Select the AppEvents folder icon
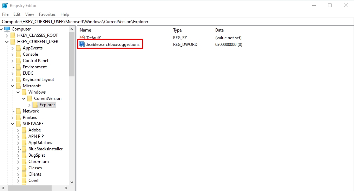This screenshot has height=191, width=354. tap(19, 48)
